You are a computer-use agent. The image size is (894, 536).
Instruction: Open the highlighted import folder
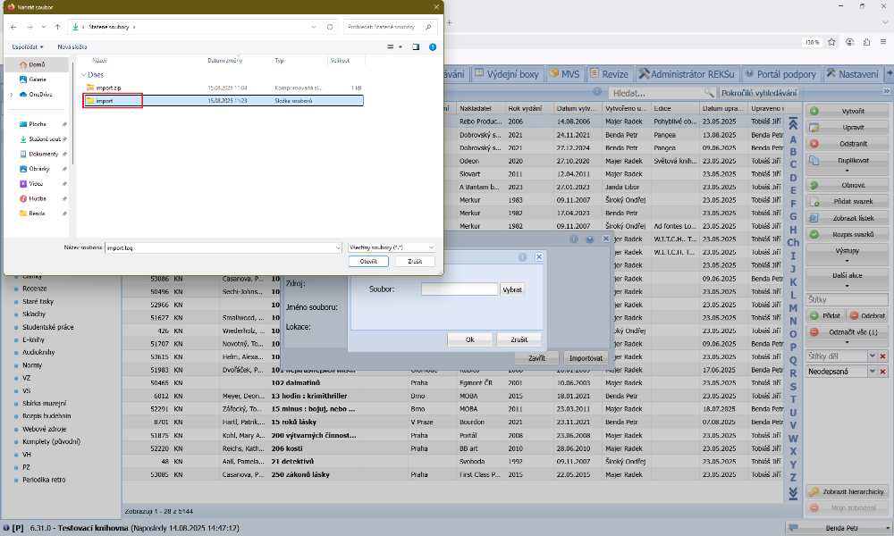click(105, 101)
